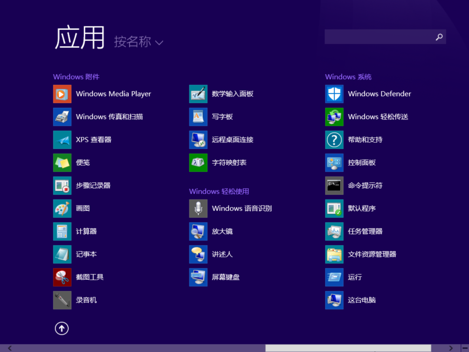Viewport: 469px width, 352px height.
Task: Select the Windows 附件 group header
Action: tap(76, 77)
